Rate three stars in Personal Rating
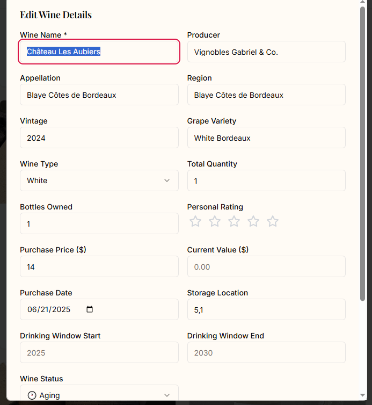Image resolution: width=372 pixels, height=405 pixels. coord(234,221)
